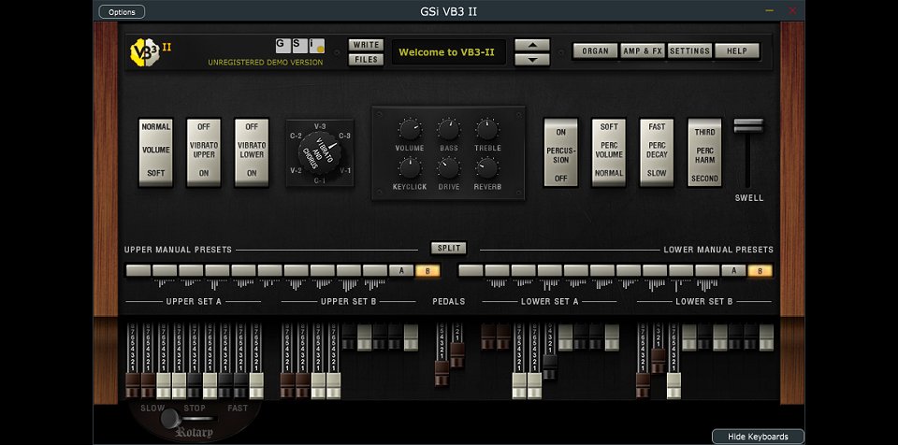Toggle Percussion On/Off switch
The height and width of the screenshot is (445, 898).
pyautogui.click(x=560, y=151)
